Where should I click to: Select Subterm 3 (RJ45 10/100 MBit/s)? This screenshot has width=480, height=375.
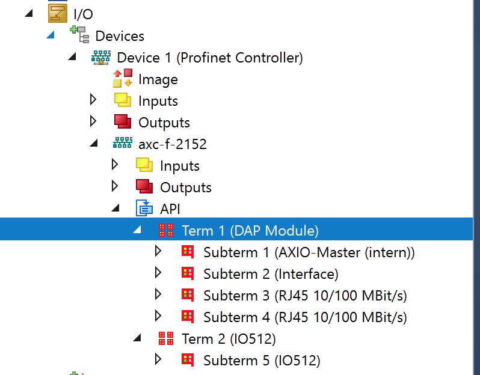[305, 296]
